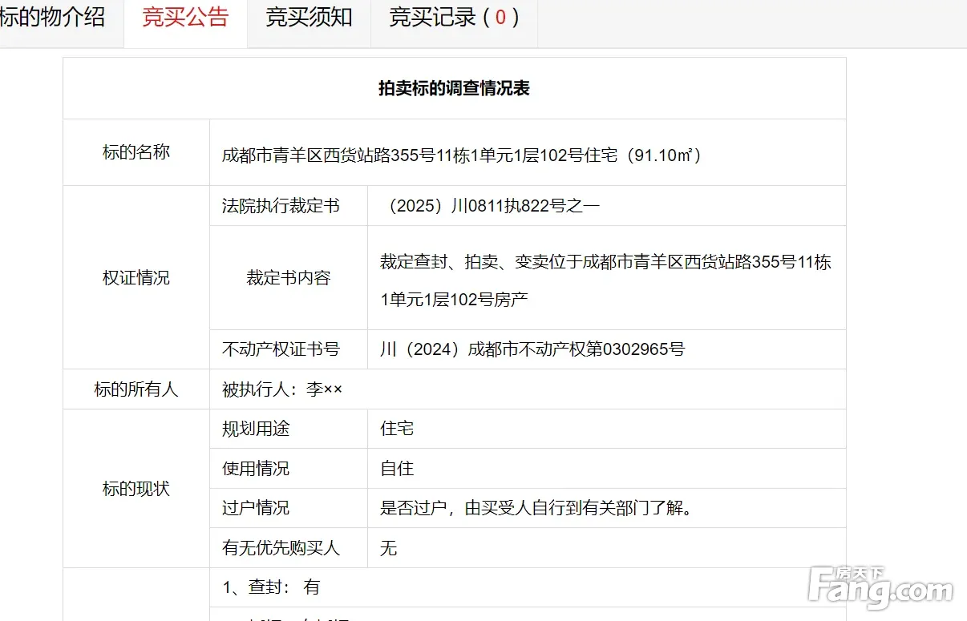
Task: Click the 标的名称 row label
Action: point(136,152)
